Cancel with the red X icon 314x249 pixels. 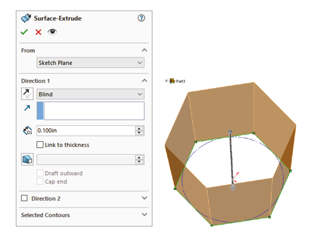click(38, 32)
